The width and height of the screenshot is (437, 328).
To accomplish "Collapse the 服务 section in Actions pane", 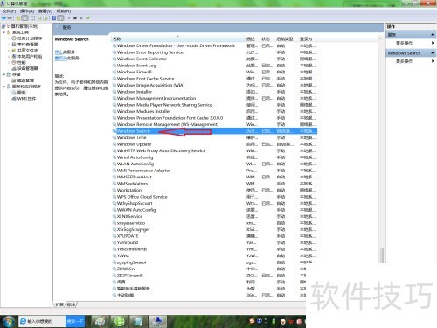I will (x=433, y=35).
